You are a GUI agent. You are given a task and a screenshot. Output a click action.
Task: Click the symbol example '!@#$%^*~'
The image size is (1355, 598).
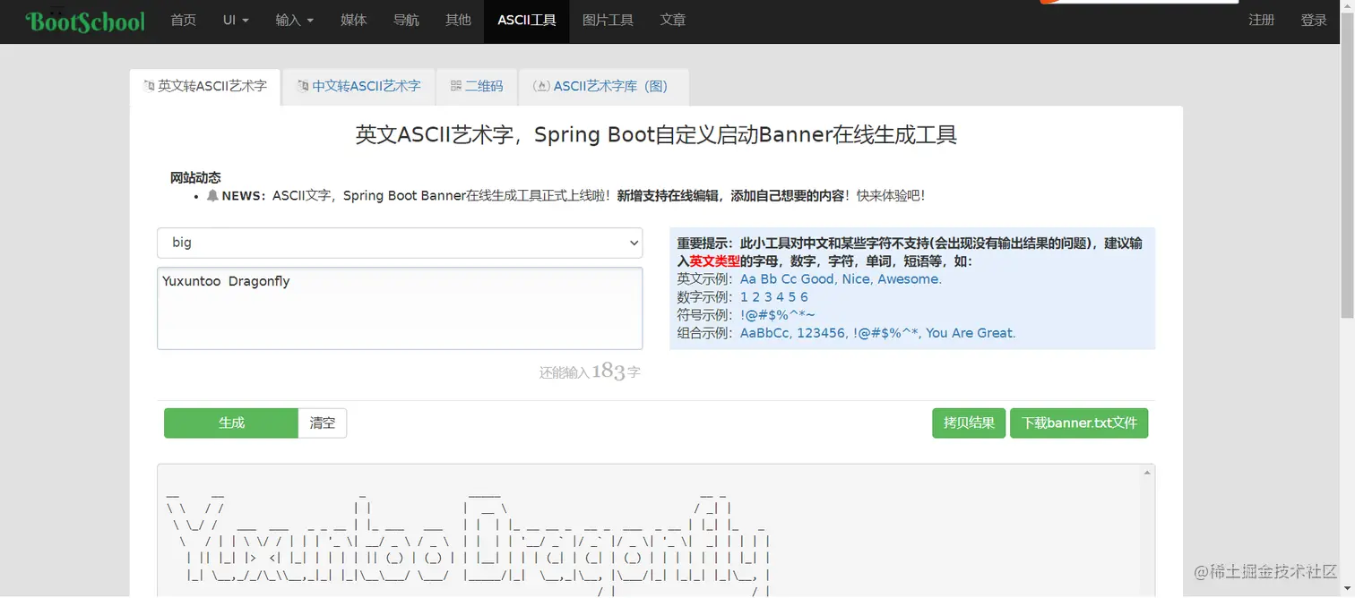pyautogui.click(x=778, y=315)
